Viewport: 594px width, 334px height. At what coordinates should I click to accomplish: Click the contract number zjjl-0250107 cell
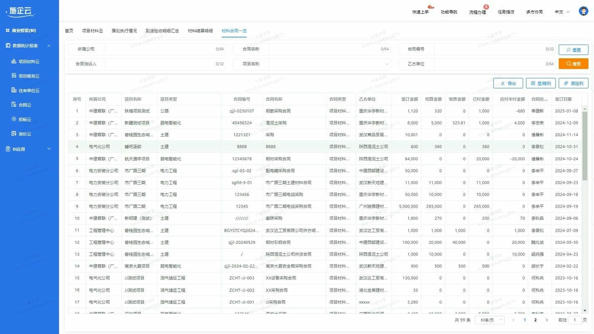coord(242,111)
